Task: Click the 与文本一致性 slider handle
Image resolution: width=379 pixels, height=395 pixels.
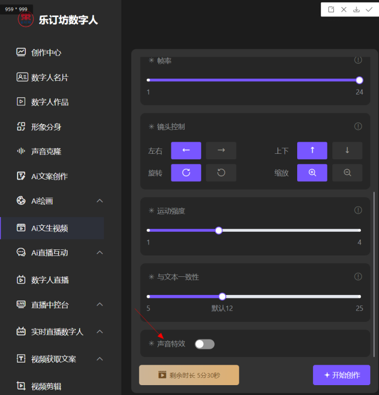Action: [x=222, y=297]
